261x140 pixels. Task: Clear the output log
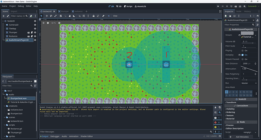tap(215, 108)
